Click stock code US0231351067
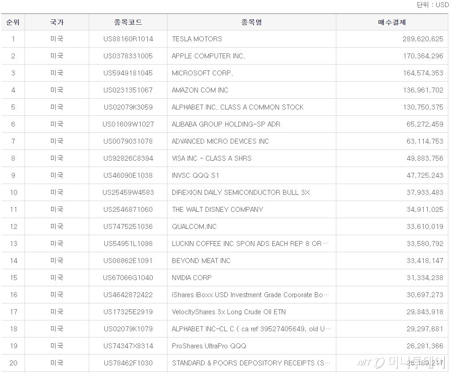 [x=128, y=90]
